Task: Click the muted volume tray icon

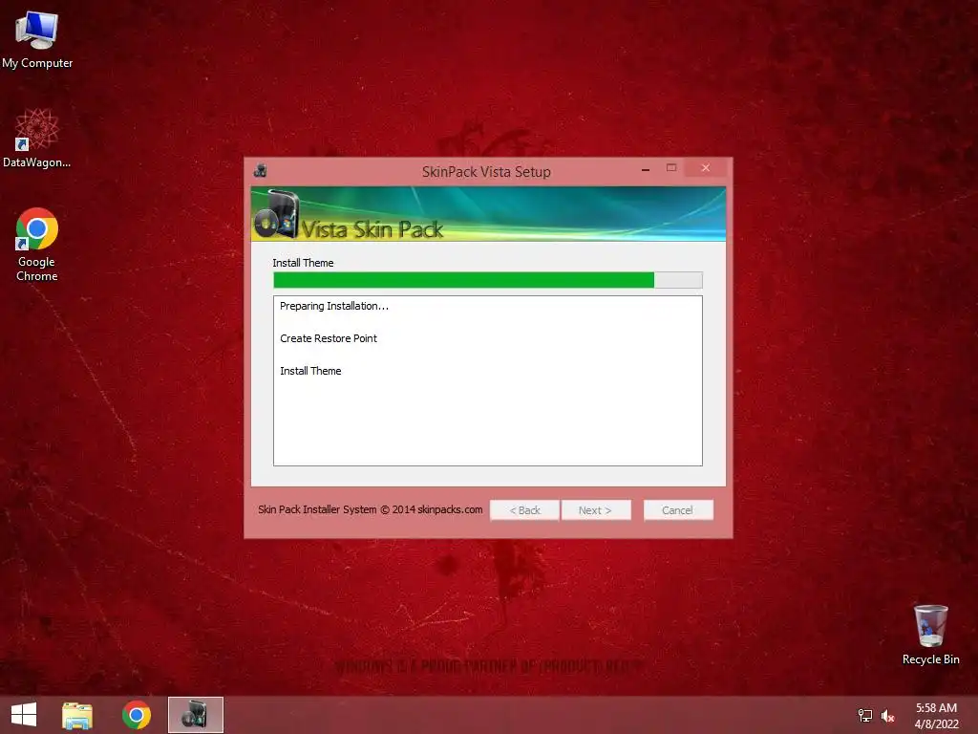Action: [x=888, y=716]
